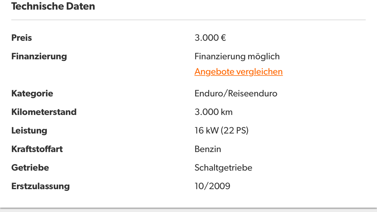Click the Finanzierung label
Screen dimensions: 377x212
point(39,56)
